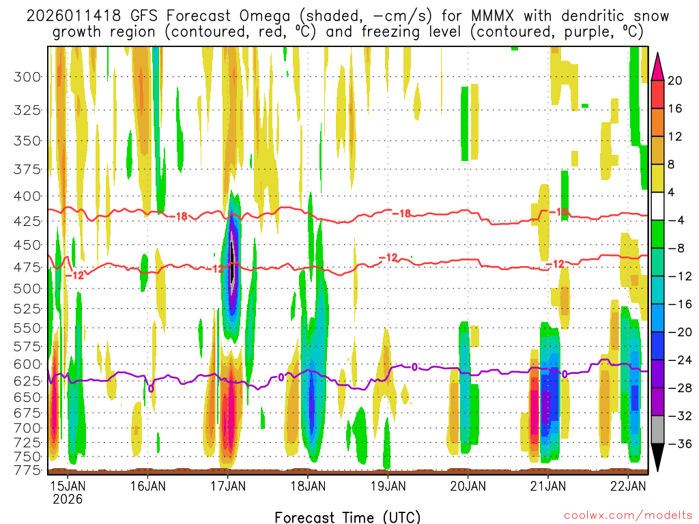Click the 700 pressure level label

27,428
